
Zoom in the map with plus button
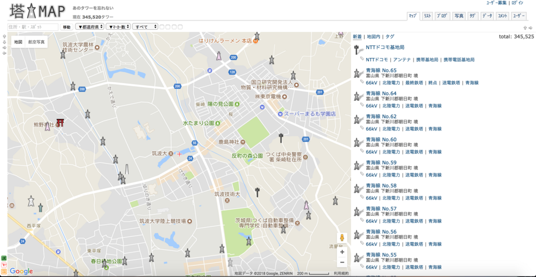pyautogui.click(x=342, y=252)
